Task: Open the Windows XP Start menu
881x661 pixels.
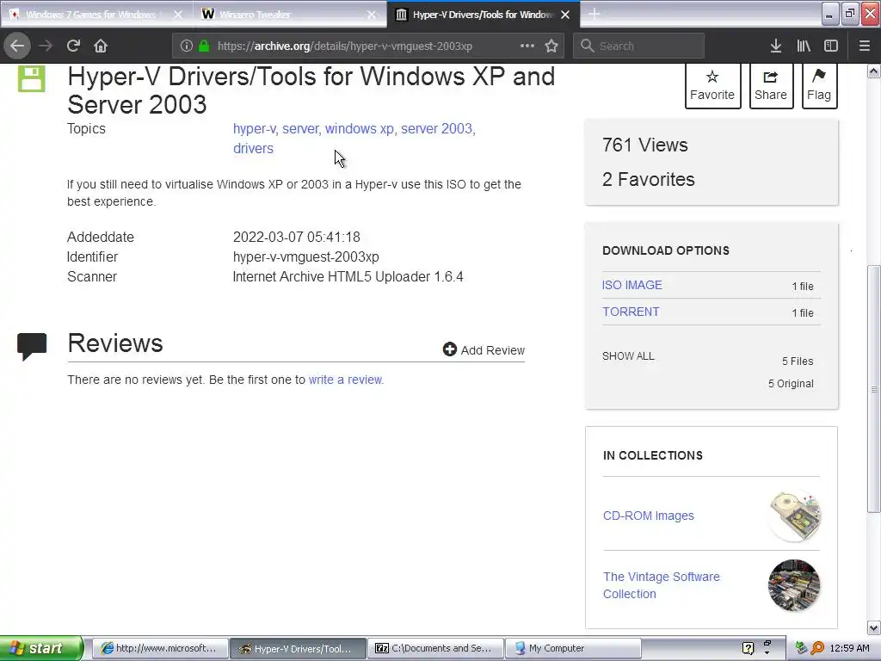Action: tap(41, 648)
